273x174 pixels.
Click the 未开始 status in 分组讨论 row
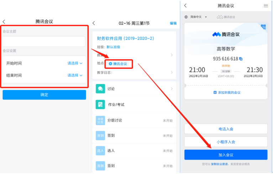pyautogui.click(x=168, y=121)
